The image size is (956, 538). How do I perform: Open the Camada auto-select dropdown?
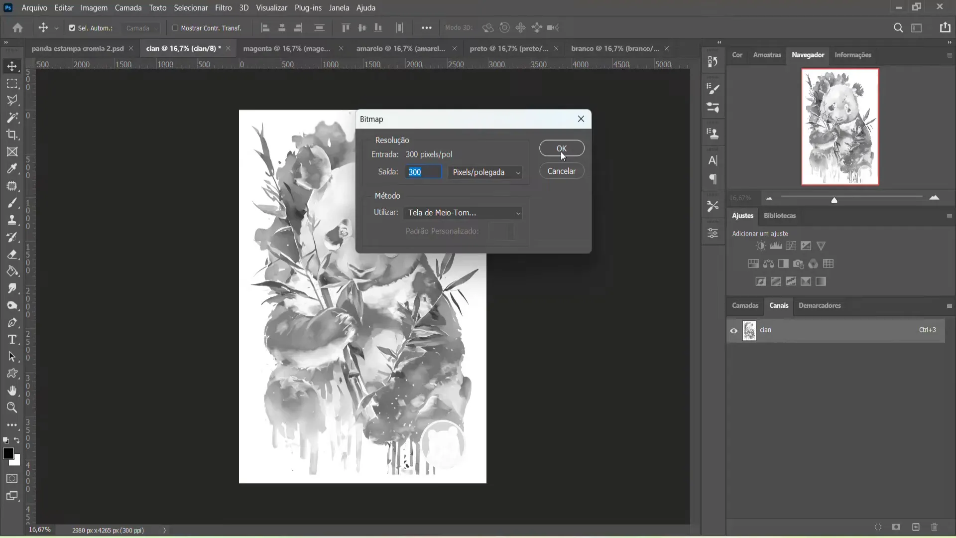click(x=141, y=28)
